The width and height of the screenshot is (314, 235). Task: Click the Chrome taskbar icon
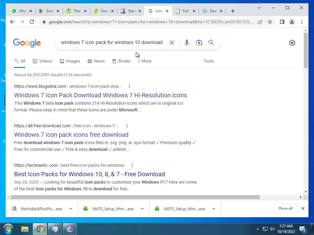(40, 229)
